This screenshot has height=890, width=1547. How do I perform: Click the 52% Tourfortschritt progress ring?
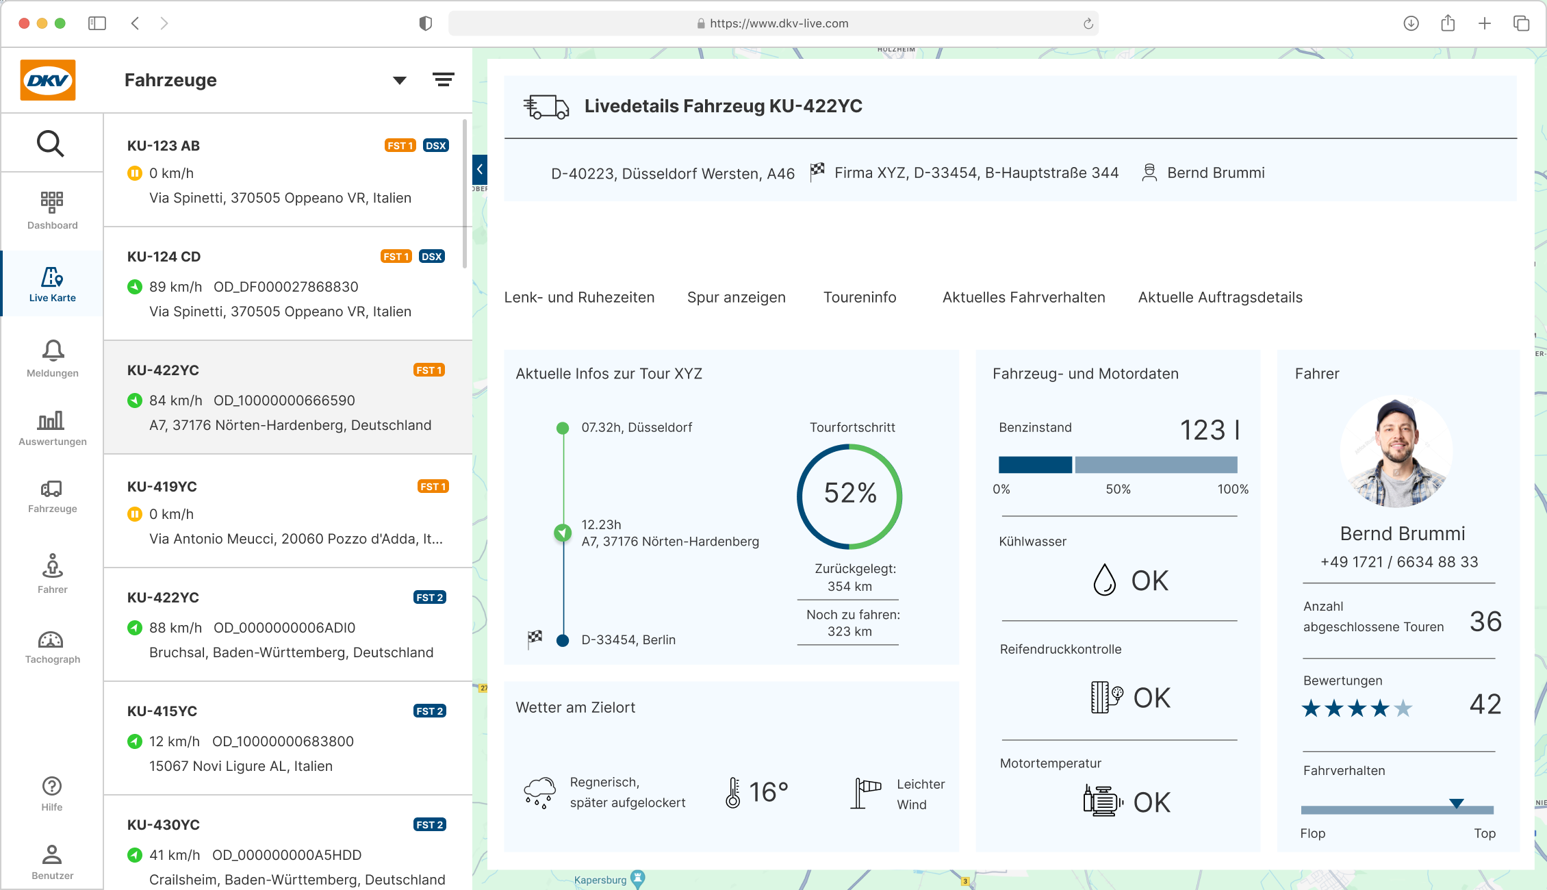(x=849, y=496)
